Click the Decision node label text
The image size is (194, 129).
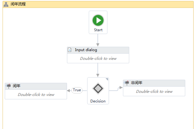pyautogui.click(x=98, y=101)
